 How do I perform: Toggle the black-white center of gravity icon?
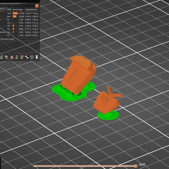click(27, 57)
